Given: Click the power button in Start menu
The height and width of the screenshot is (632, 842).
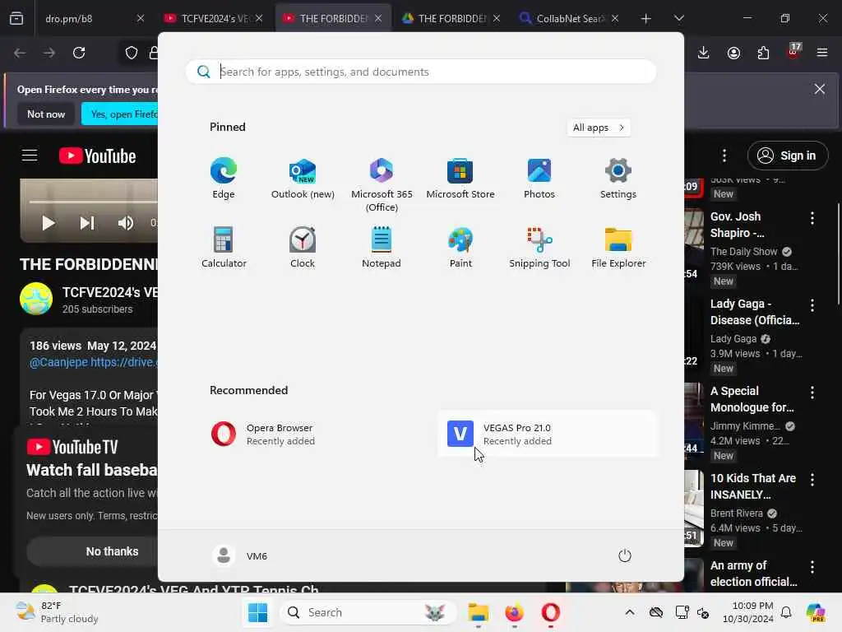Looking at the screenshot, I should pyautogui.click(x=625, y=555).
